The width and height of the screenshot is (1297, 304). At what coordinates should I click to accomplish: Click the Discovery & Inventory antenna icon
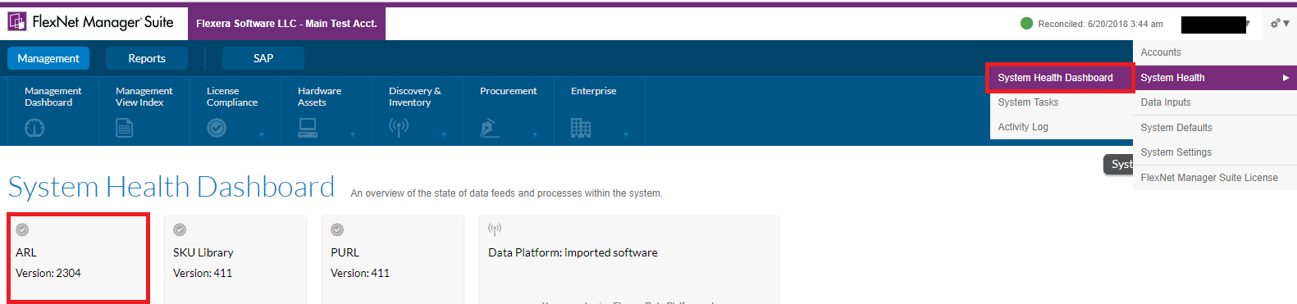399,128
